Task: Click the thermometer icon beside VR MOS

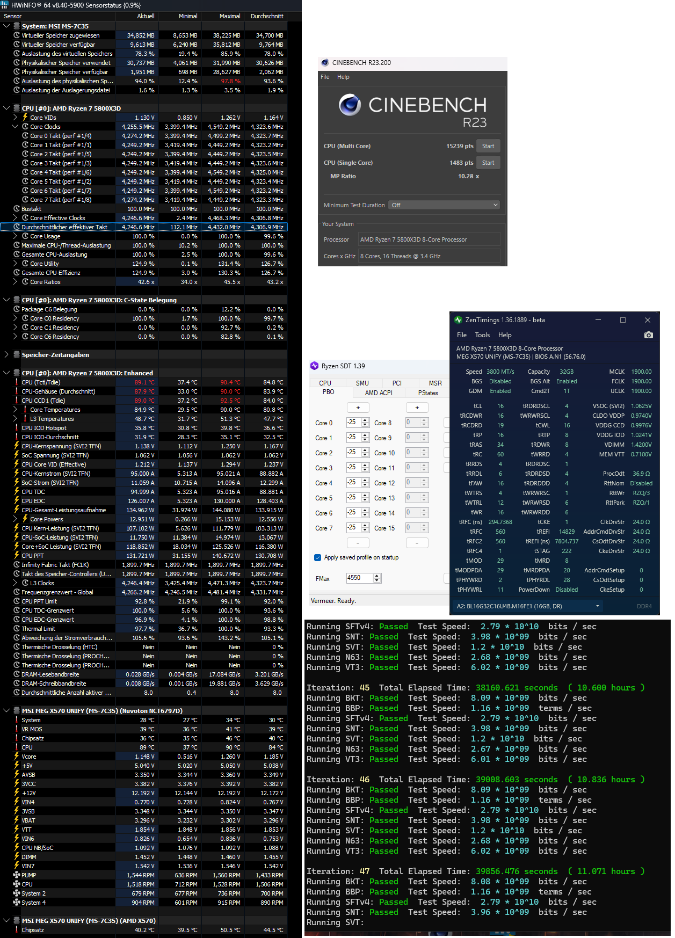Action: click(x=17, y=729)
